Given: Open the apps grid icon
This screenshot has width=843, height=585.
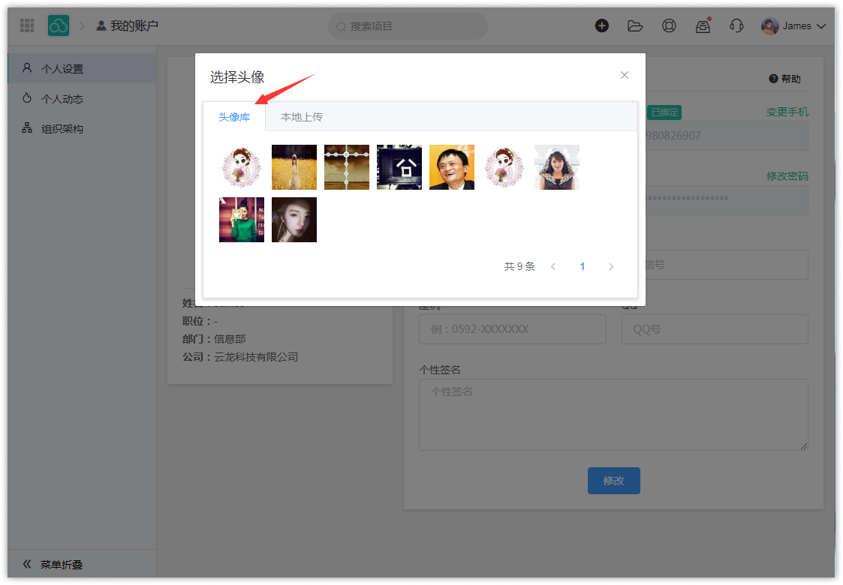Looking at the screenshot, I should (x=27, y=25).
